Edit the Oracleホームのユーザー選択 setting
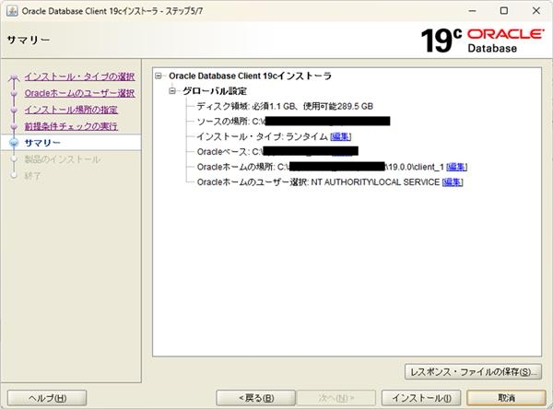This screenshot has width=553, height=409. tap(452, 182)
